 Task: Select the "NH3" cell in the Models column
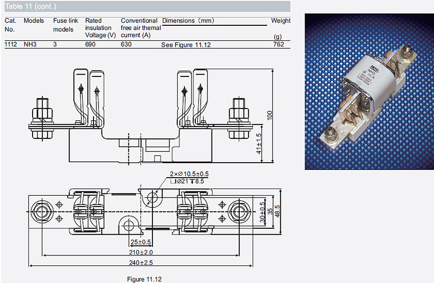(30, 44)
